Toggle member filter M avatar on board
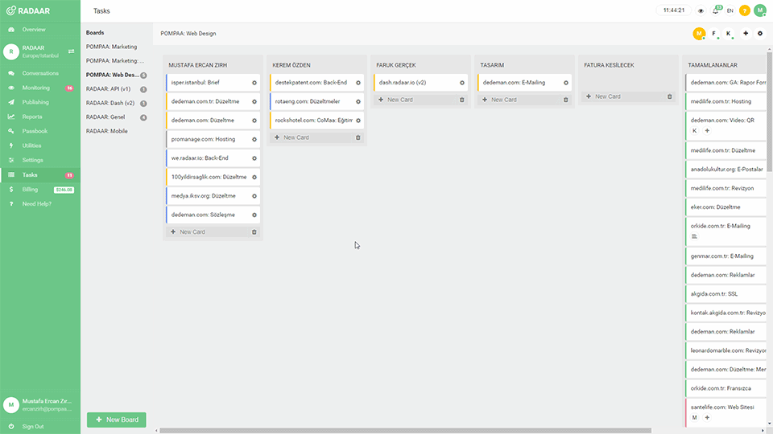 click(699, 34)
